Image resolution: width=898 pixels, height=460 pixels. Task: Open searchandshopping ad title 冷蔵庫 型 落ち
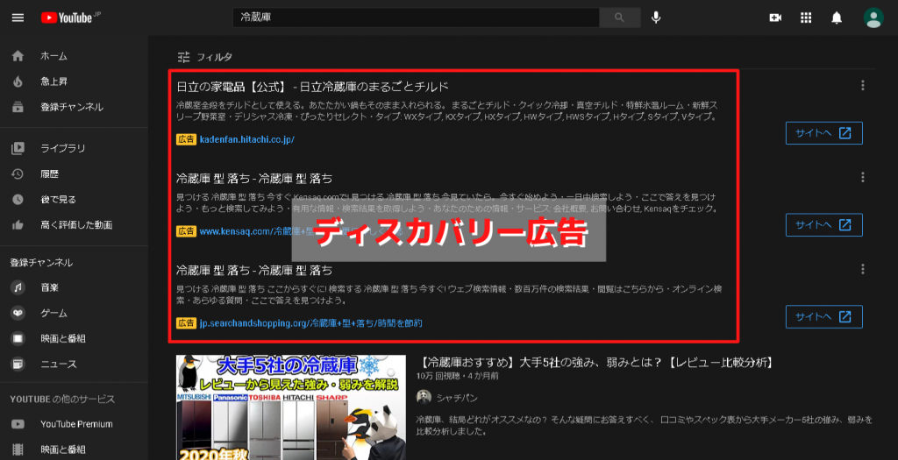point(254,270)
